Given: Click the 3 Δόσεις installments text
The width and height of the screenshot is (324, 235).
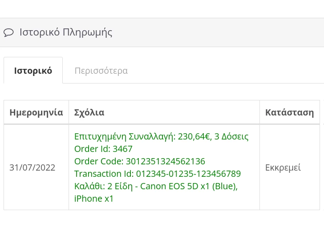Looking at the screenshot, I should click(x=231, y=136).
